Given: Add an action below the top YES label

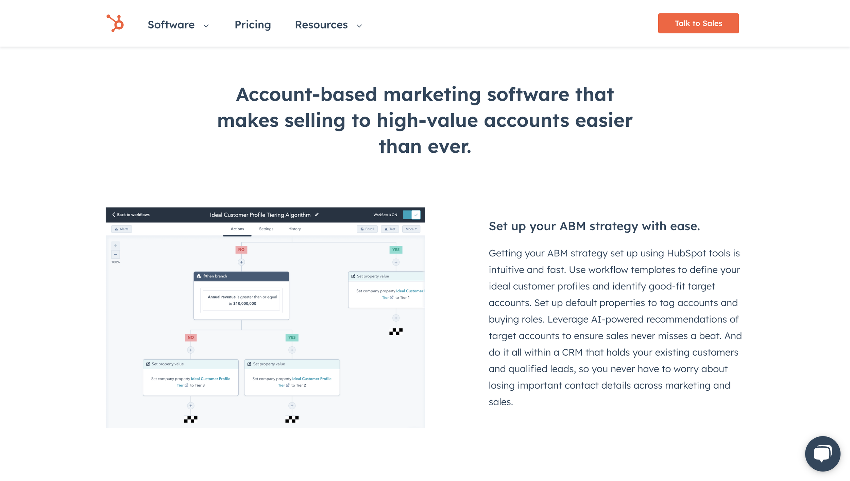Looking at the screenshot, I should [396, 262].
